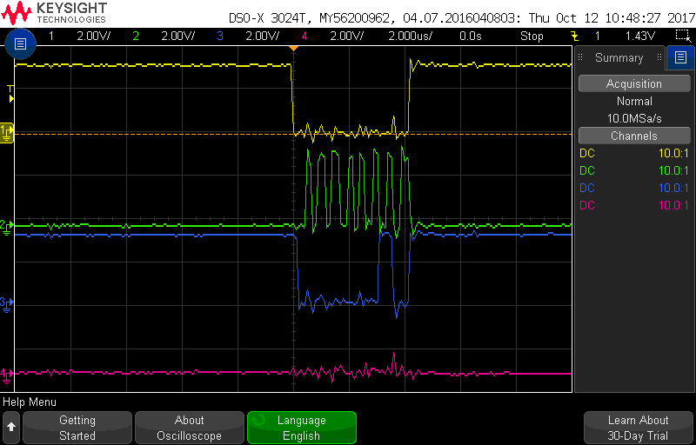
Task: Open the Summary panel tab
Action: click(619, 57)
